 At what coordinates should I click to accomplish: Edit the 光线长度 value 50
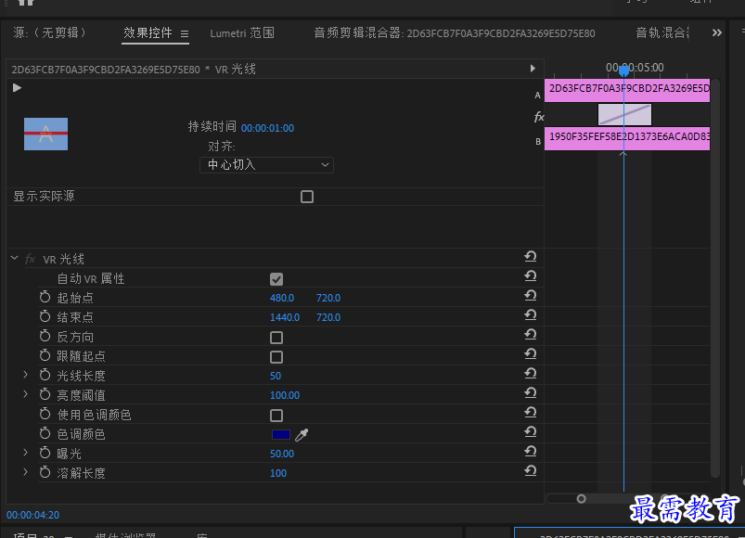point(276,376)
